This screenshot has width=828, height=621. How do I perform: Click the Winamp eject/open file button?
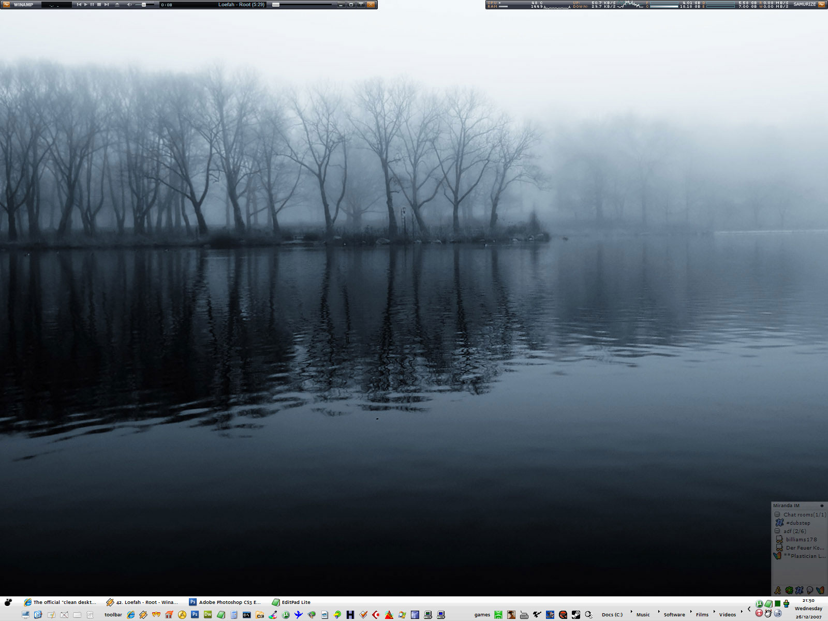pyautogui.click(x=117, y=5)
